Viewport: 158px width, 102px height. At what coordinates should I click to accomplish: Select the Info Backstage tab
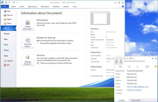(x=8, y=28)
